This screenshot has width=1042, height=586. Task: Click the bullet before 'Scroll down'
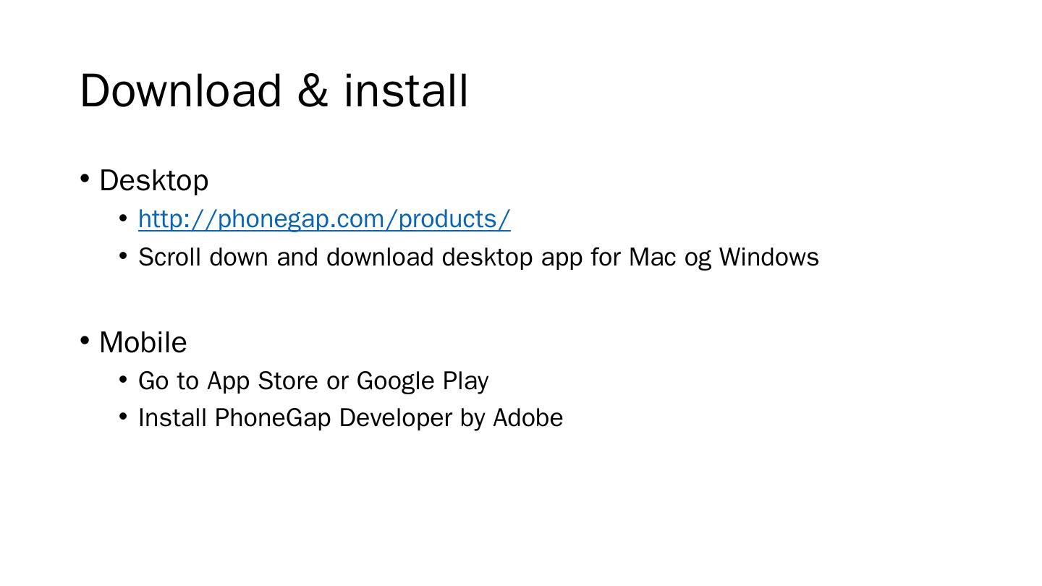coord(123,255)
